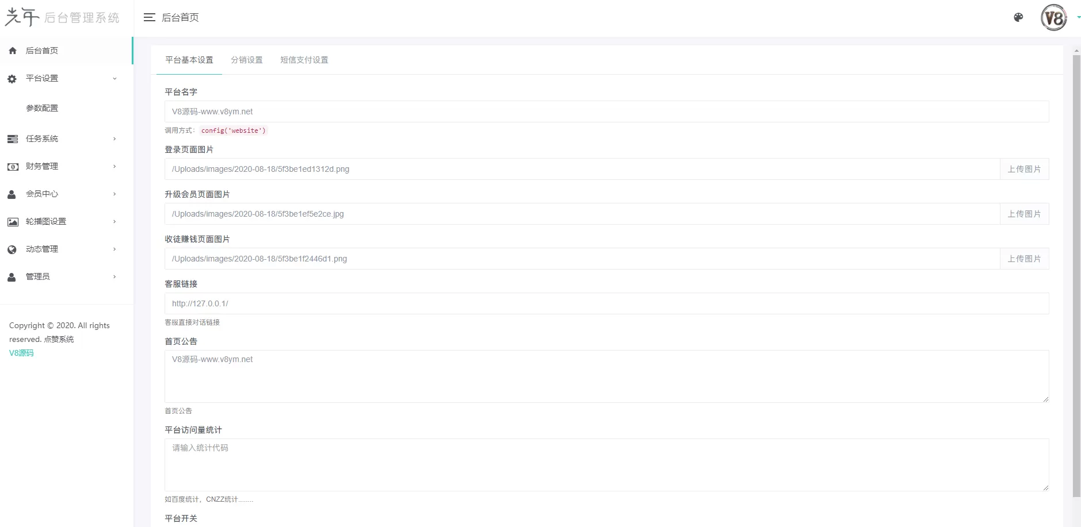
Task: Switch to the 分销设置 tab
Action: point(247,60)
